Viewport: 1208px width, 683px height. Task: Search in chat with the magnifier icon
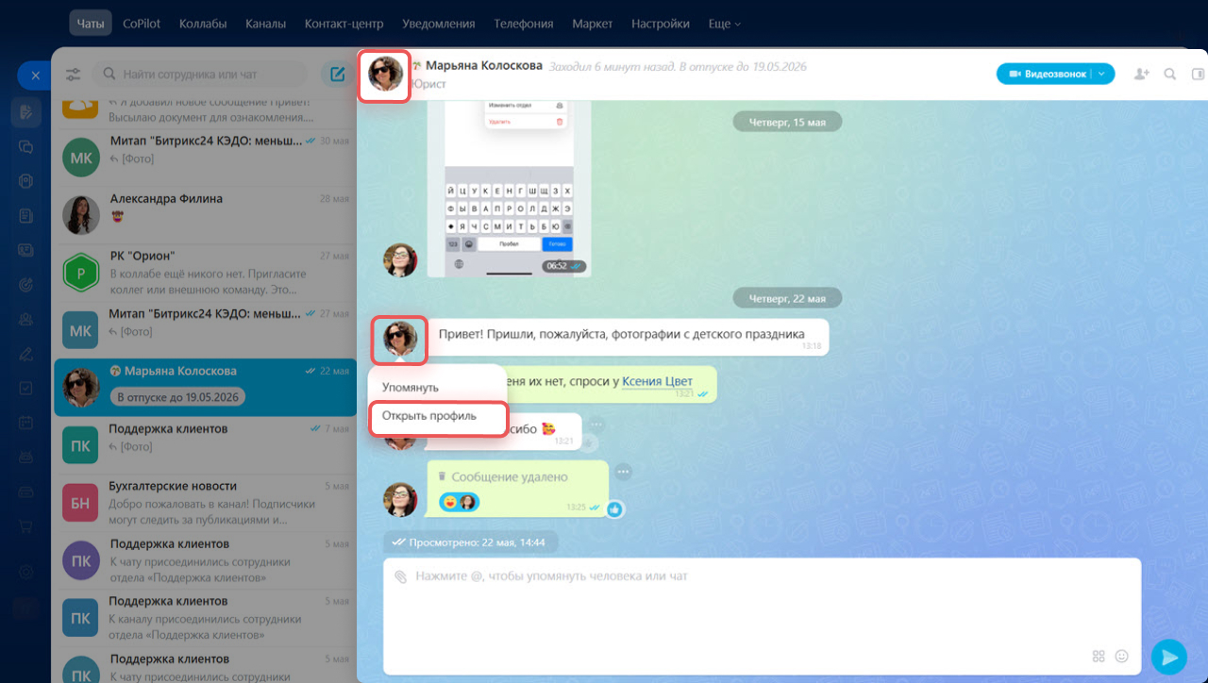point(1170,74)
